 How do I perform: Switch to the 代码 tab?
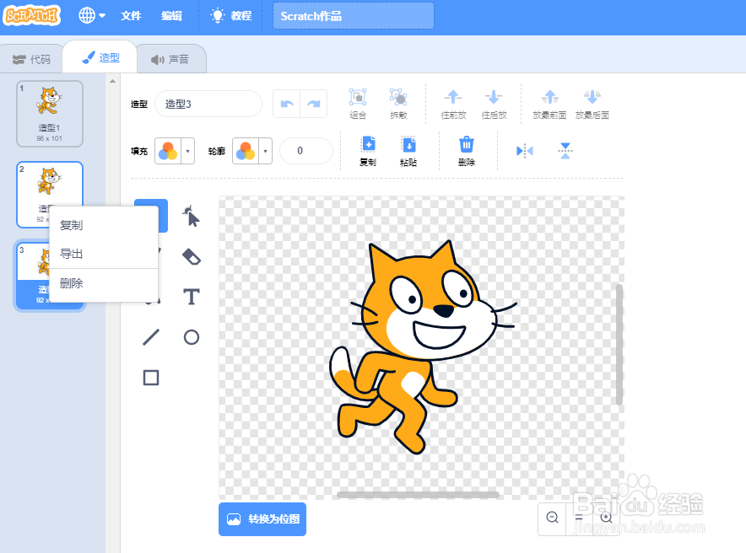(31, 59)
